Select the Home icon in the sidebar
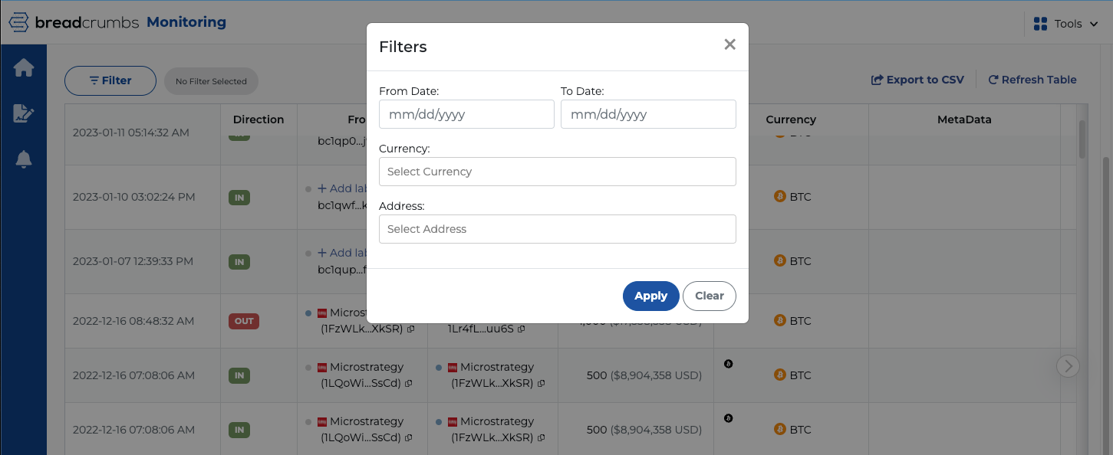Viewport: 1113px width, 455px height. click(x=24, y=67)
